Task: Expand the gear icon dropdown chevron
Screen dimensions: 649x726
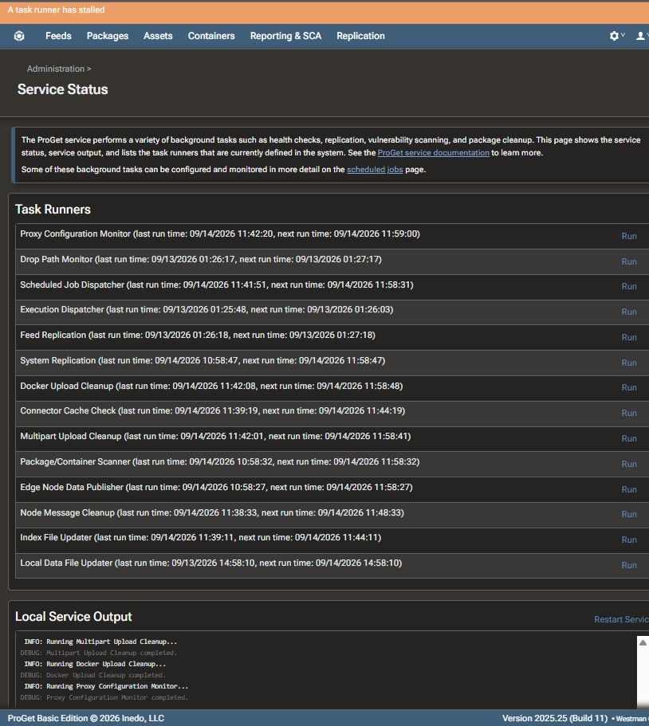Action: [x=623, y=35]
